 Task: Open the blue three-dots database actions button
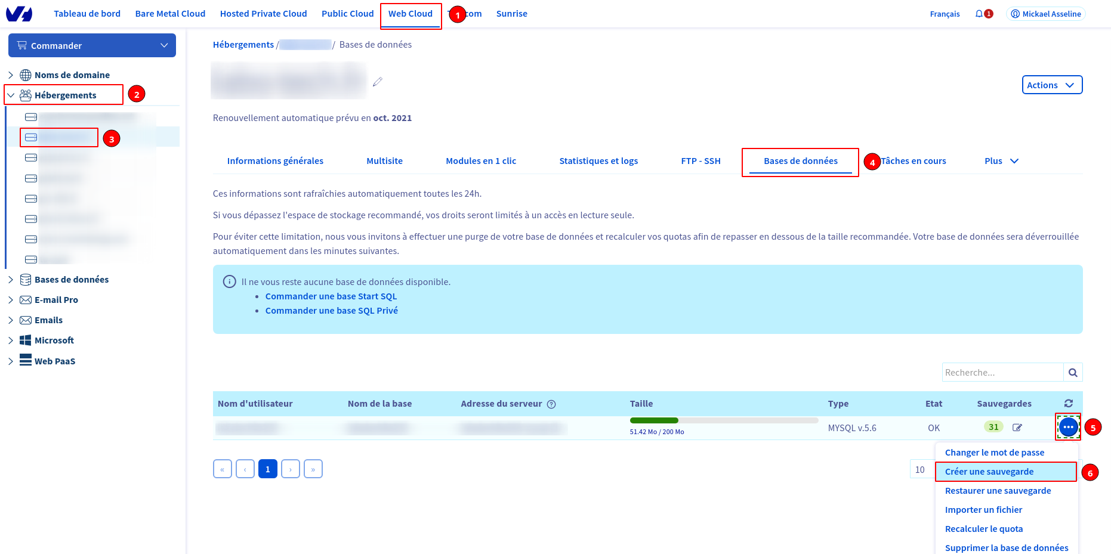point(1067,427)
